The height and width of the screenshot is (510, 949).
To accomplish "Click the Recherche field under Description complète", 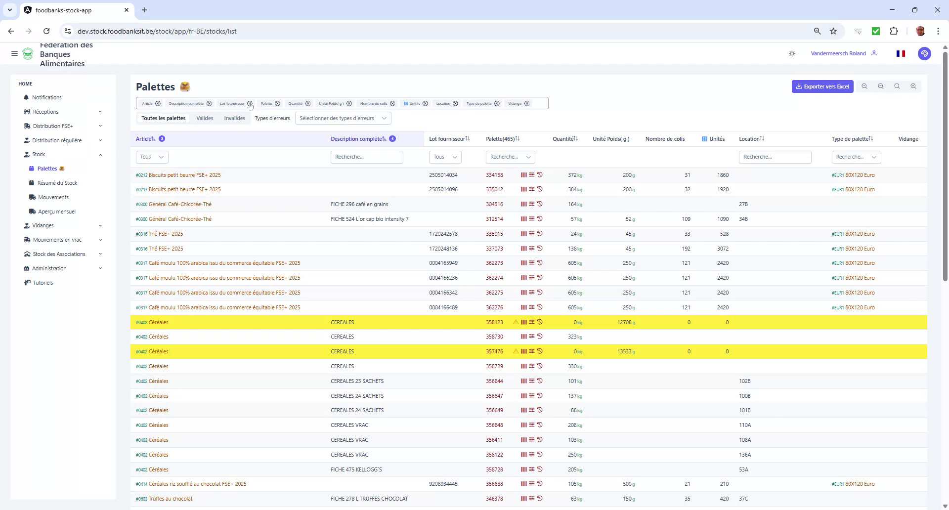I will coord(367,157).
